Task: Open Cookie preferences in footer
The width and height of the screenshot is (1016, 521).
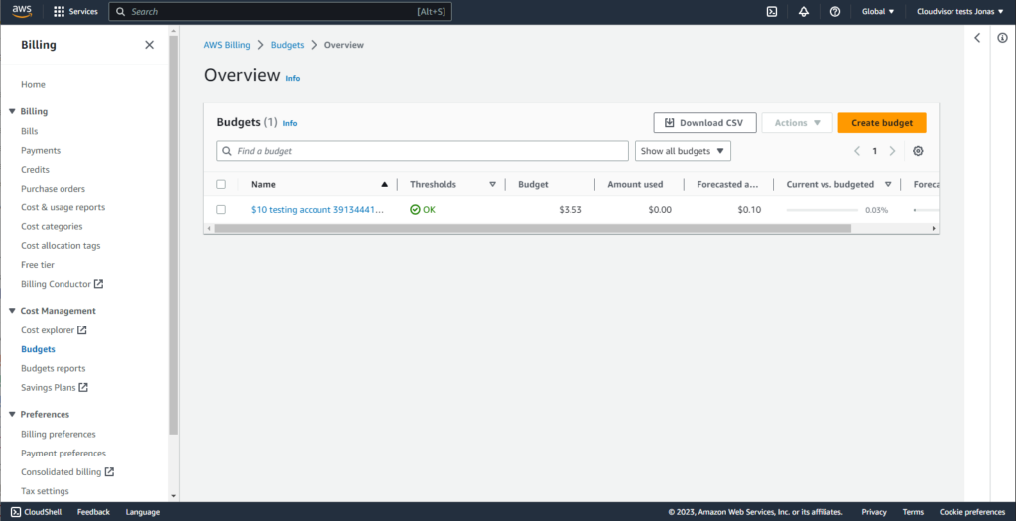Action: point(972,512)
